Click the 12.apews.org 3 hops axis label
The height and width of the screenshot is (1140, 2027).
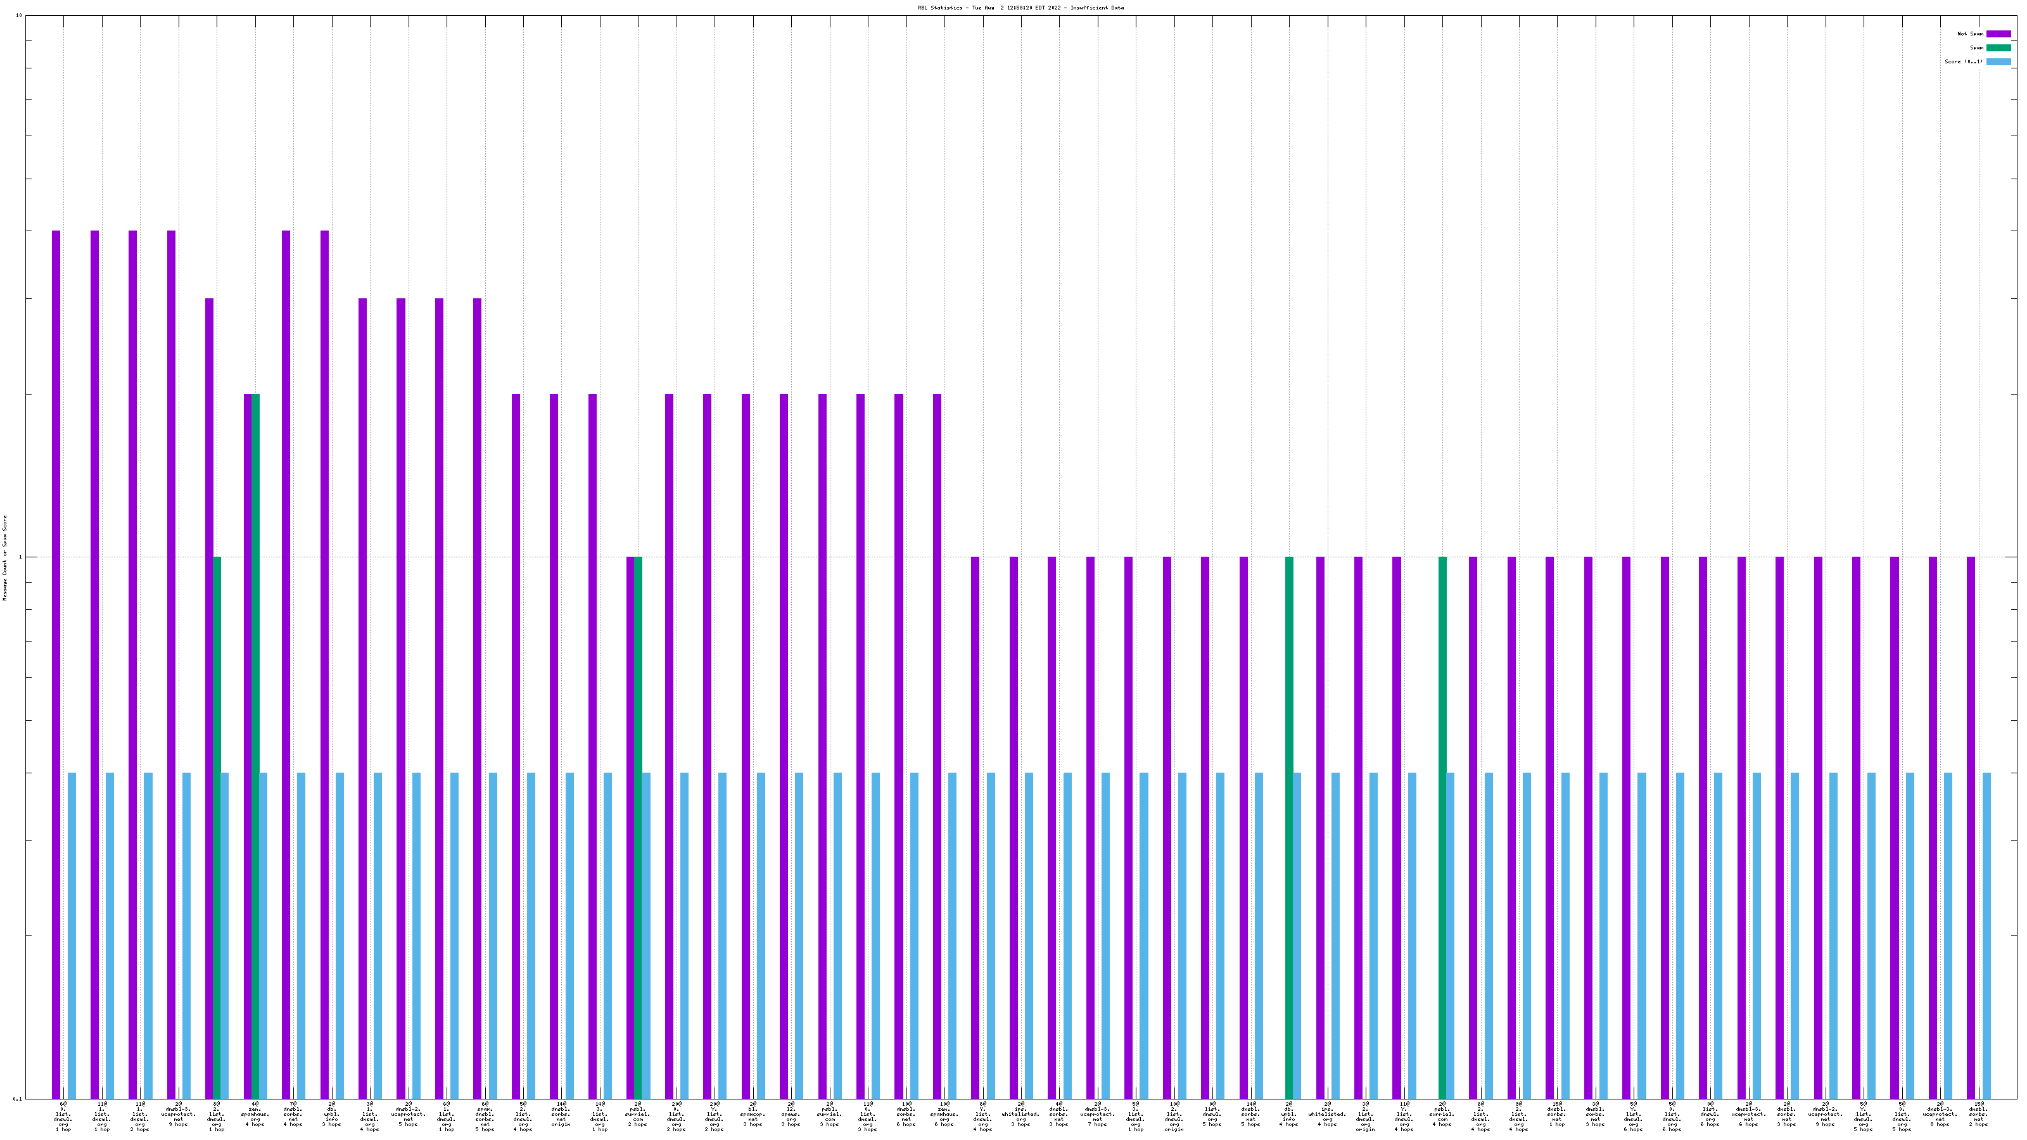(791, 1115)
